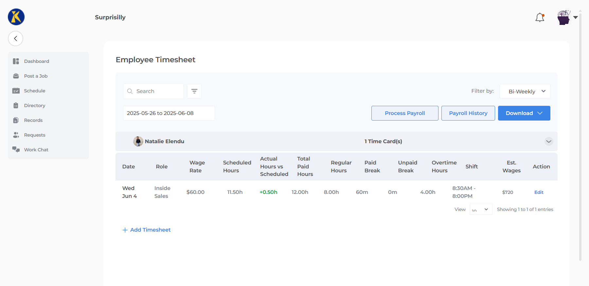Open the View entries count dropdown
This screenshot has height=286, width=589.
(x=481, y=209)
